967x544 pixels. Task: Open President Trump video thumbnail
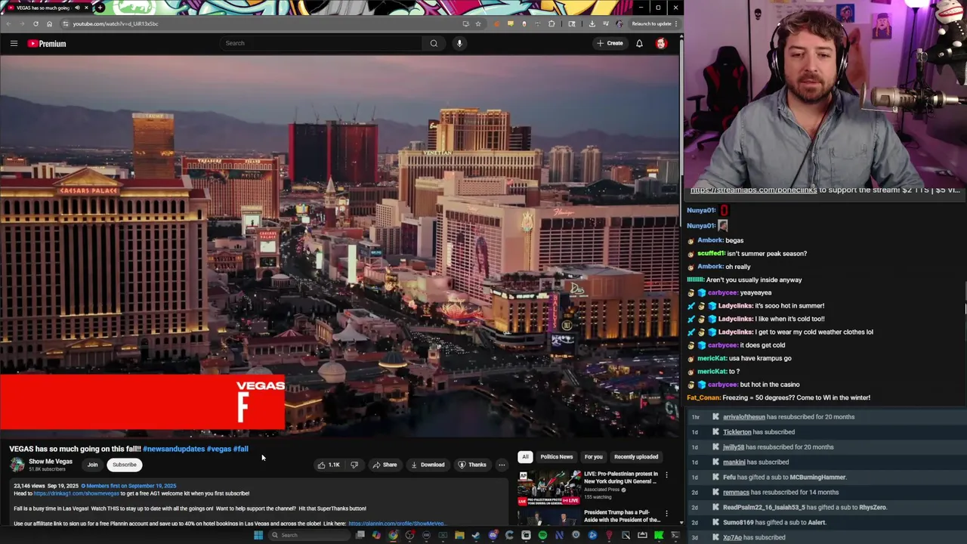pos(549,518)
